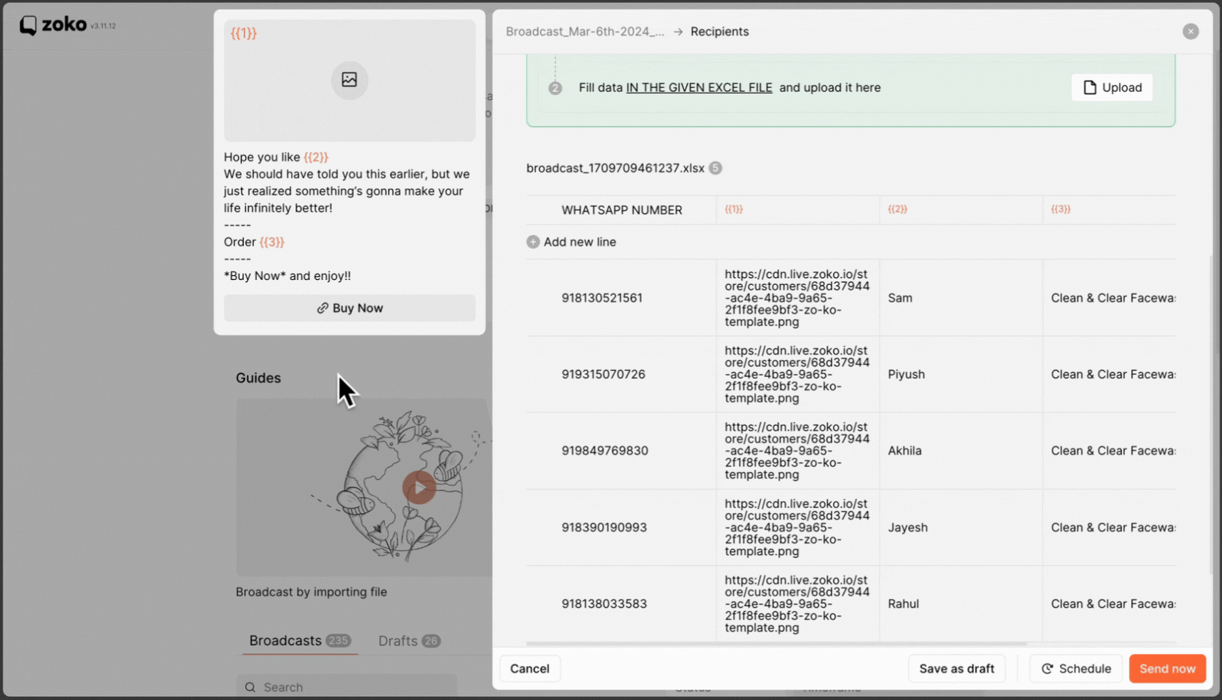Screen dimensions: 1222x700
Task: Click the Buy Now link button in preview
Action: click(349, 308)
